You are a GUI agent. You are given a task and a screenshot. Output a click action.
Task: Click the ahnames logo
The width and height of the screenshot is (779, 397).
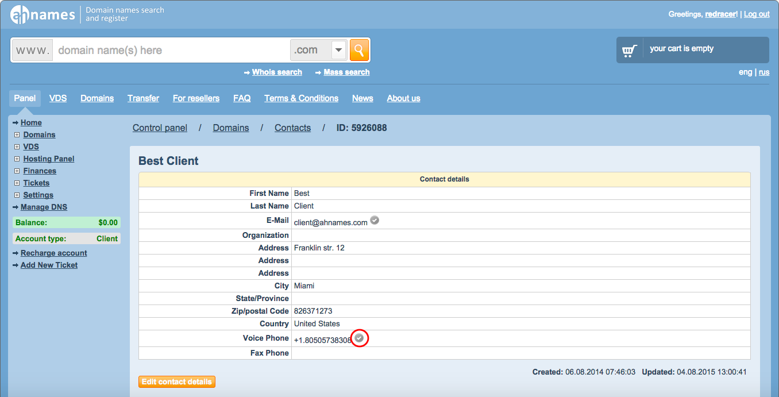[x=43, y=14]
